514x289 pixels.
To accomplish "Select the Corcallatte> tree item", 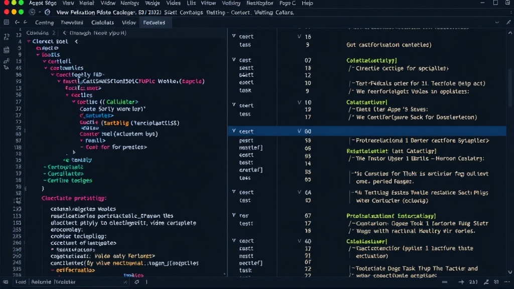I will click(66, 174).
